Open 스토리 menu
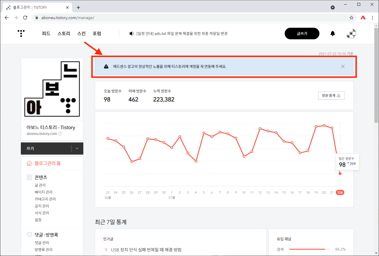Image resolution: width=379 pixels, height=256 pixels. point(64,34)
